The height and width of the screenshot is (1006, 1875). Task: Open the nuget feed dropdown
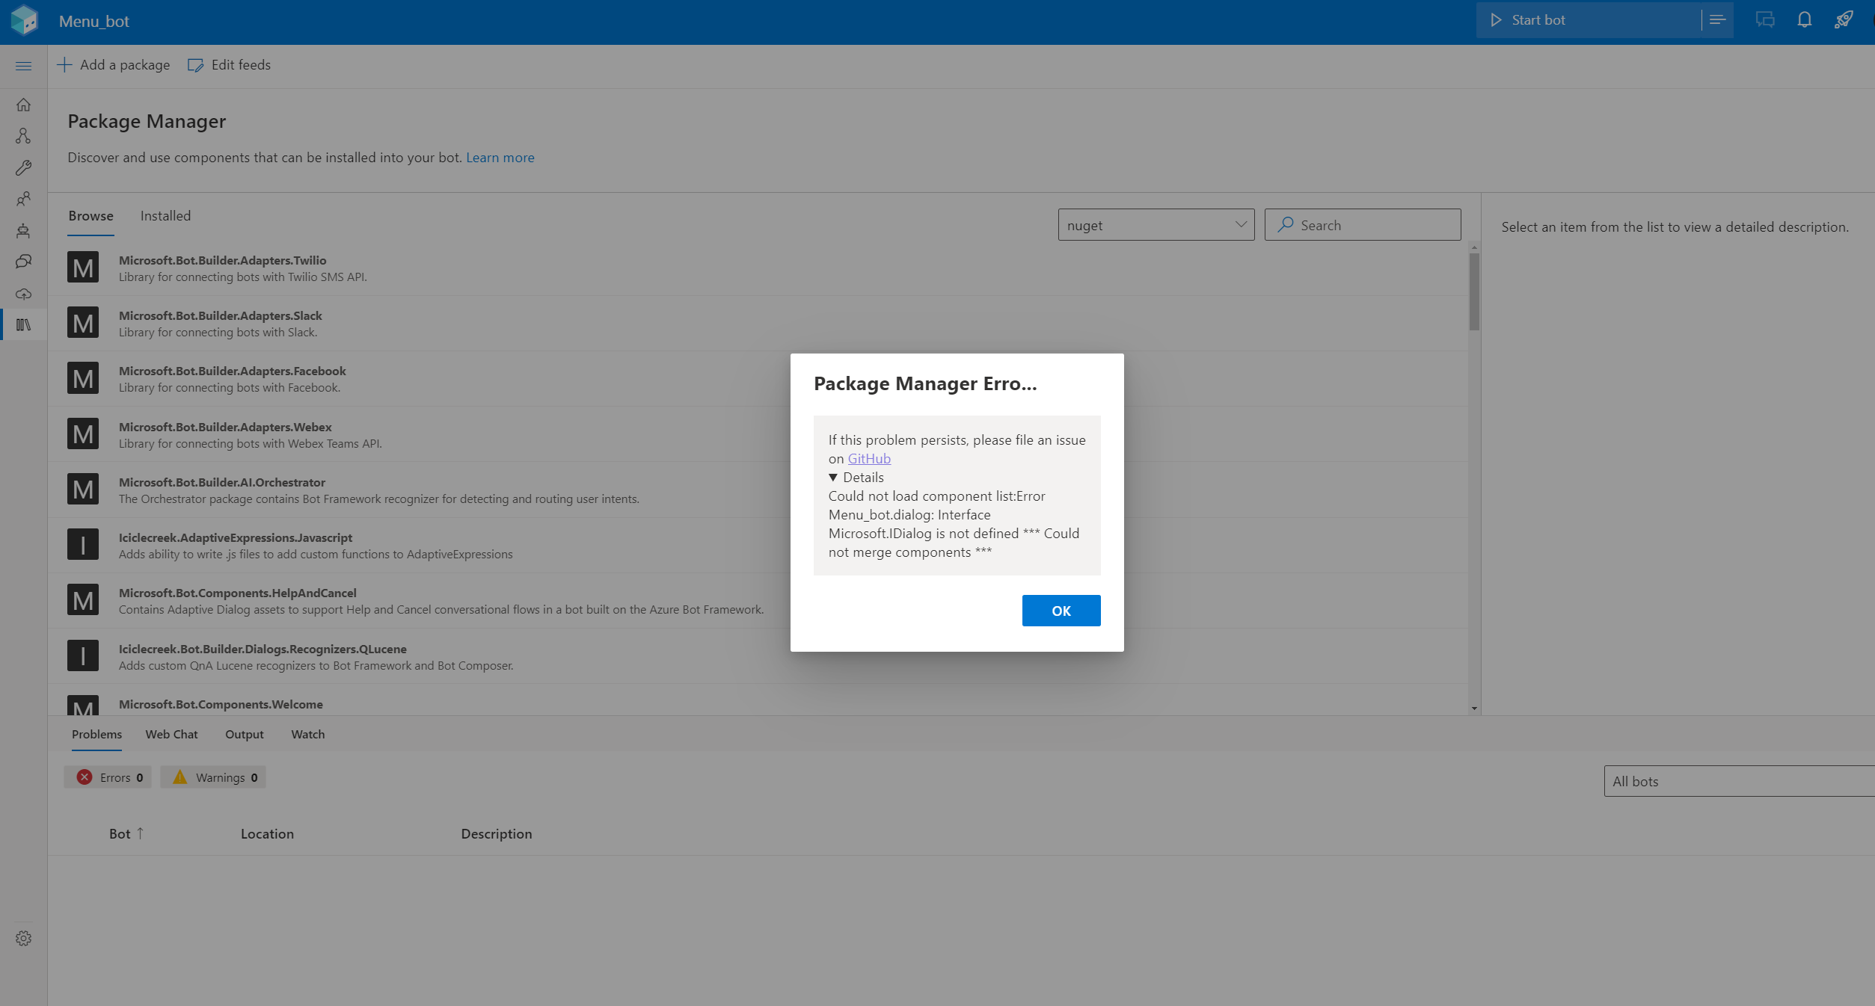pyautogui.click(x=1156, y=224)
